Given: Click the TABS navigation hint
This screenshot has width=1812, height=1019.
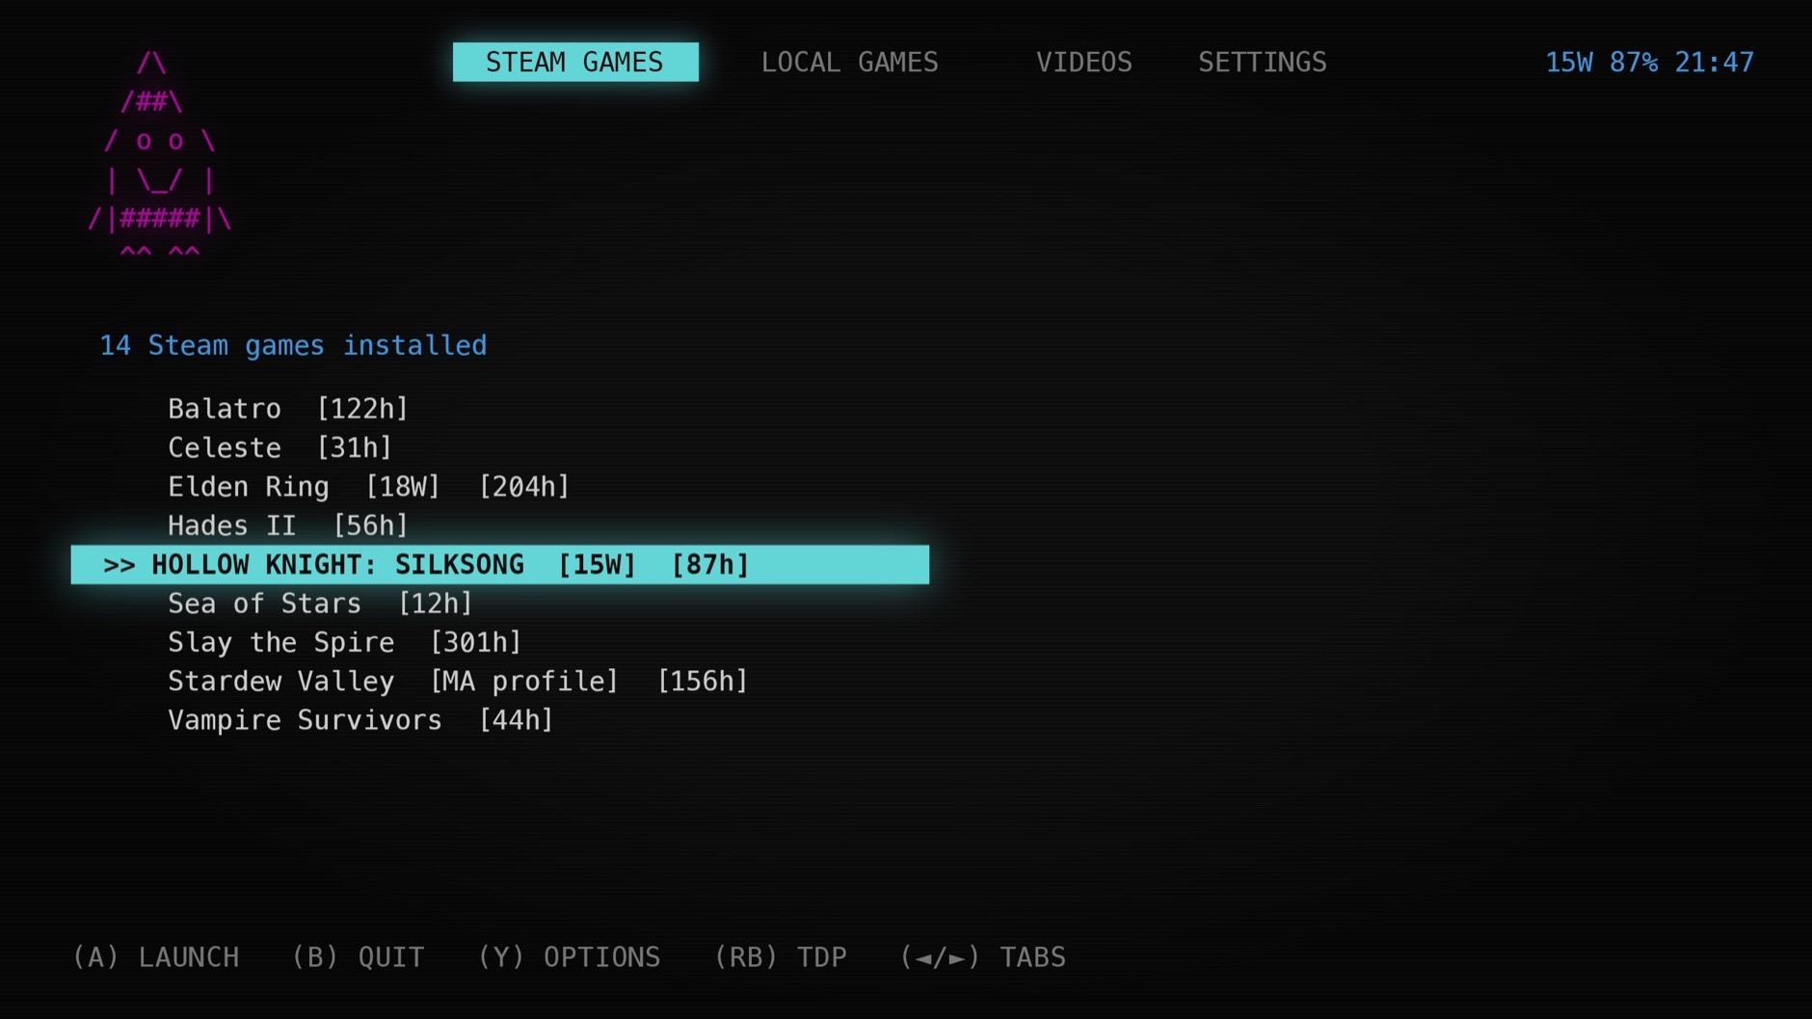Looking at the screenshot, I should pyautogui.click(x=982, y=956).
